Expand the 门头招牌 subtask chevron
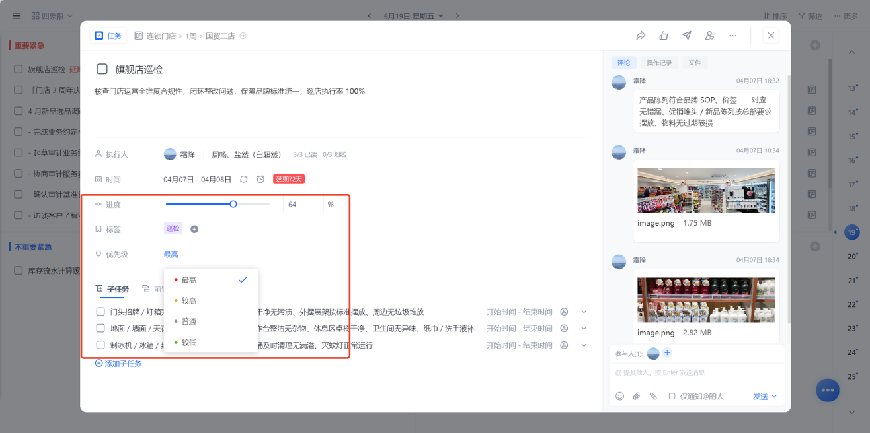Image resolution: width=870 pixels, height=433 pixels. (583, 312)
